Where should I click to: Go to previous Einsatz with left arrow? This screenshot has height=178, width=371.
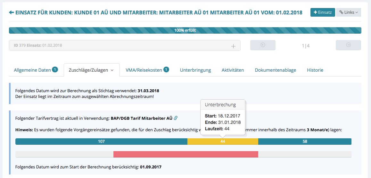tap(263, 45)
